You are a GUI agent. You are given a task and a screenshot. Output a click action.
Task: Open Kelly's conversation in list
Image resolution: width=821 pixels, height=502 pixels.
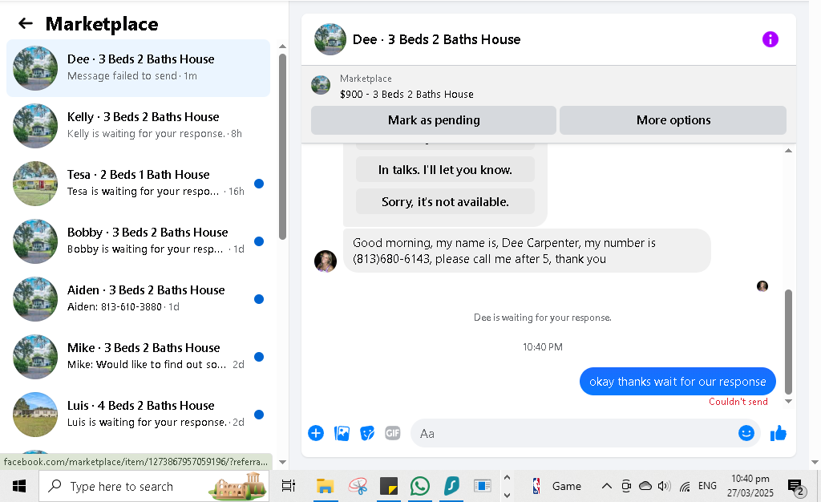click(138, 126)
